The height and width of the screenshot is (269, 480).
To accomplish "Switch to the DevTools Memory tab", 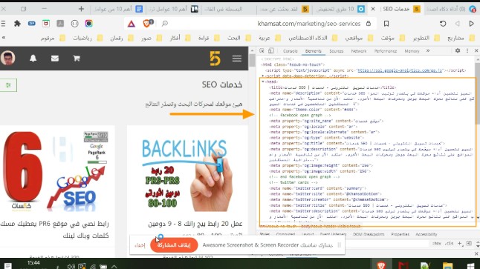I will (x=412, y=51).
